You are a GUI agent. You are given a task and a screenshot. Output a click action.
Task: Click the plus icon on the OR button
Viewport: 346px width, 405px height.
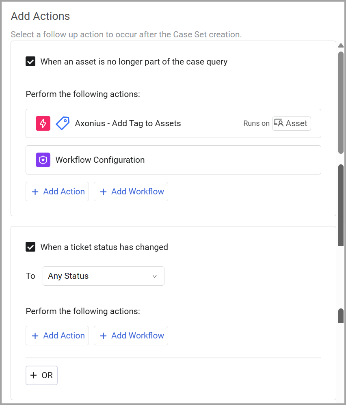[34, 375]
